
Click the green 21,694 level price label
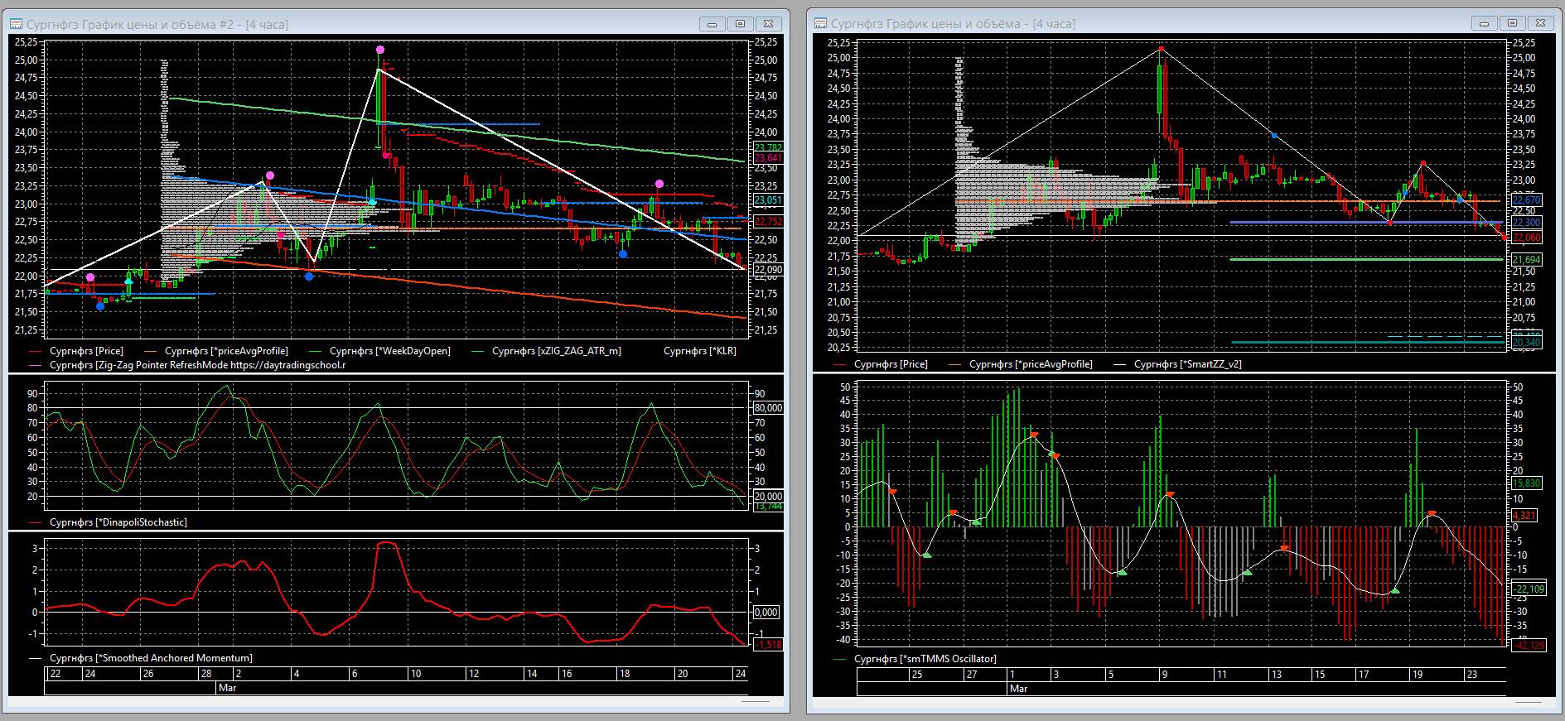[1527, 260]
